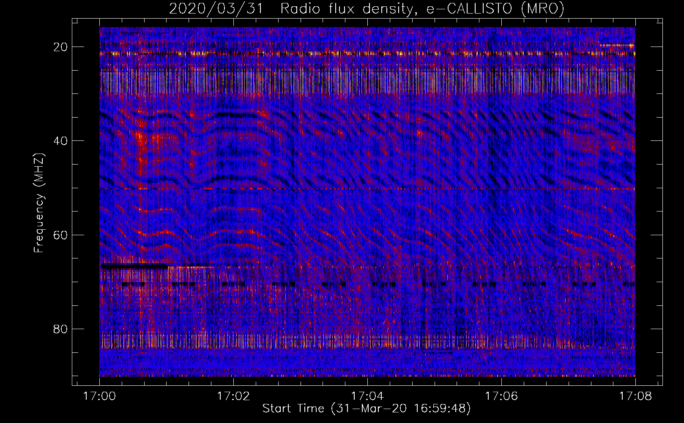Click the '2020/03/31' date in the title
The width and height of the screenshot is (684, 423).
pyautogui.click(x=215, y=9)
